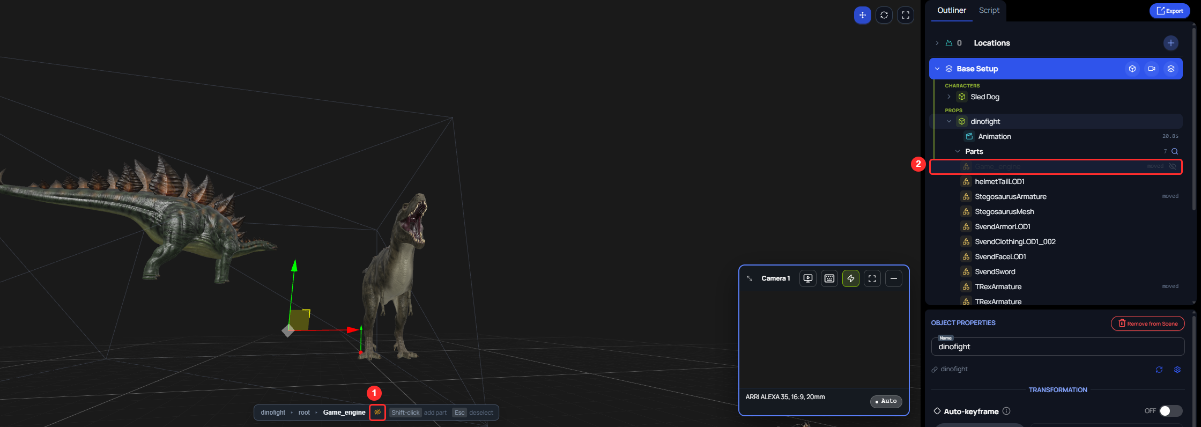The image size is (1201, 427).
Task: Collapse the dinofight prop
Action: tap(949, 121)
